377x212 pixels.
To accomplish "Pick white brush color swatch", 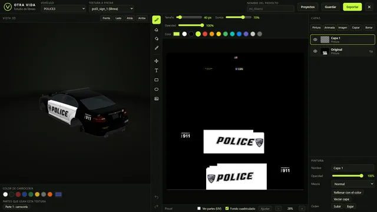I will click(184, 34).
